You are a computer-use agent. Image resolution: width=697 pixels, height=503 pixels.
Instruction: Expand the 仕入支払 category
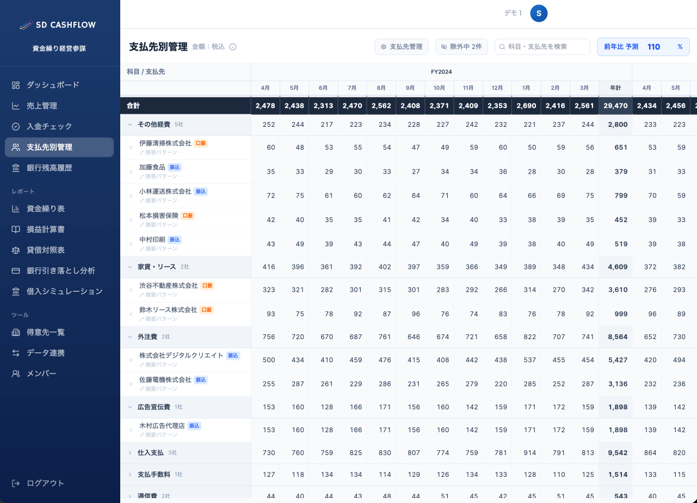130,453
